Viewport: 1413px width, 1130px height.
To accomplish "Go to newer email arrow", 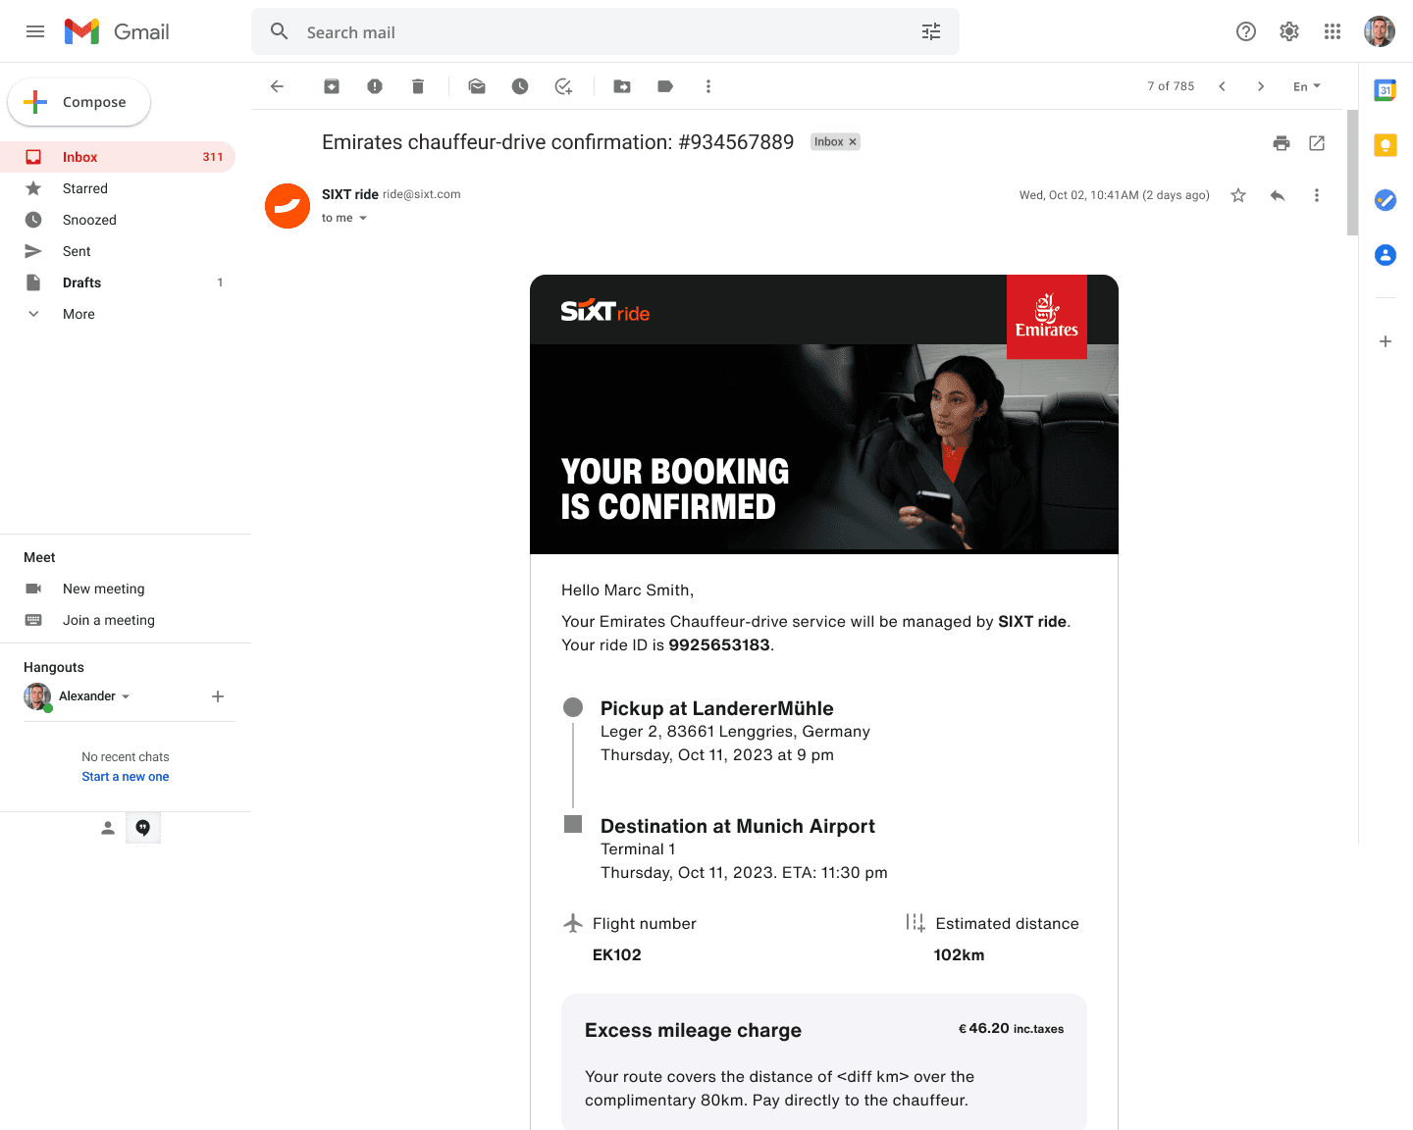I will click(x=1222, y=86).
